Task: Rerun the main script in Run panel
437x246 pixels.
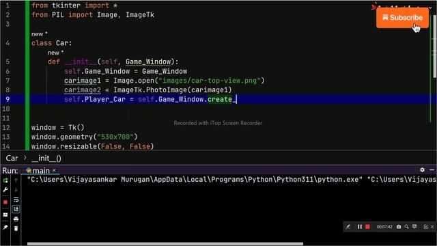Action: (5, 180)
